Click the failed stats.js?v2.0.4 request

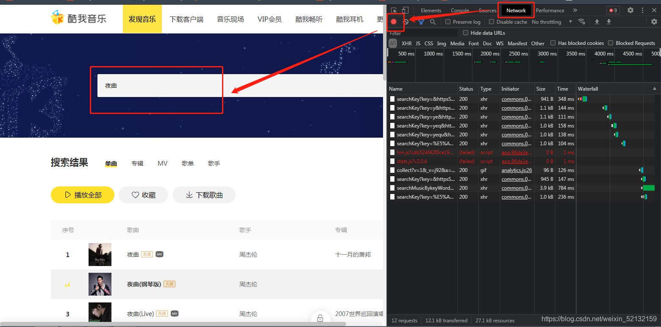[523, 161]
